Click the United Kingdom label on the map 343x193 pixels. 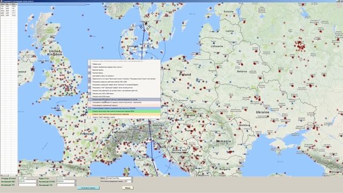pyautogui.click(x=55, y=53)
